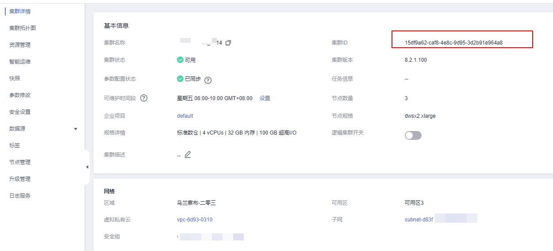The height and width of the screenshot is (251, 553).
Task: Click help icon beside 已同步 status
Action: pos(208,80)
